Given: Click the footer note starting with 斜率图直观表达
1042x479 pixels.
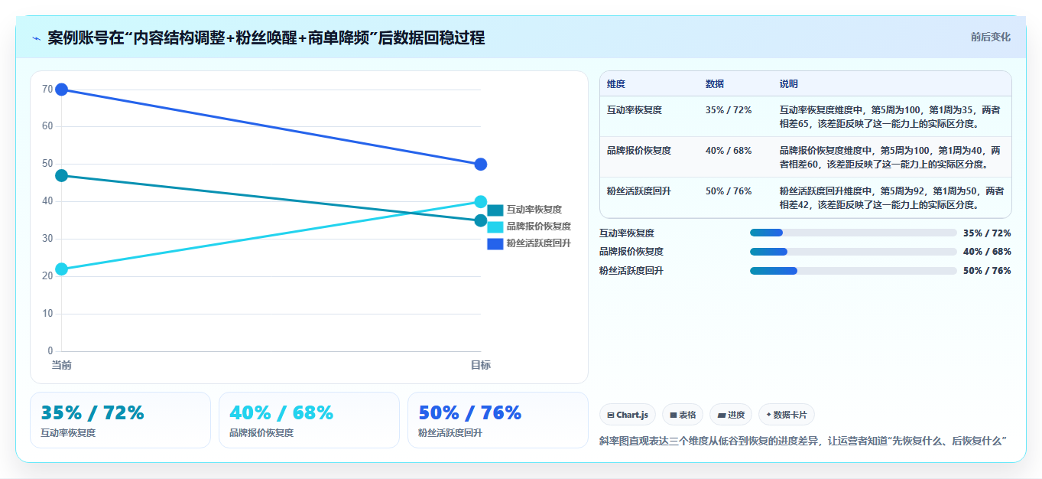Looking at the screenshot, I should (x=803, y=441).
